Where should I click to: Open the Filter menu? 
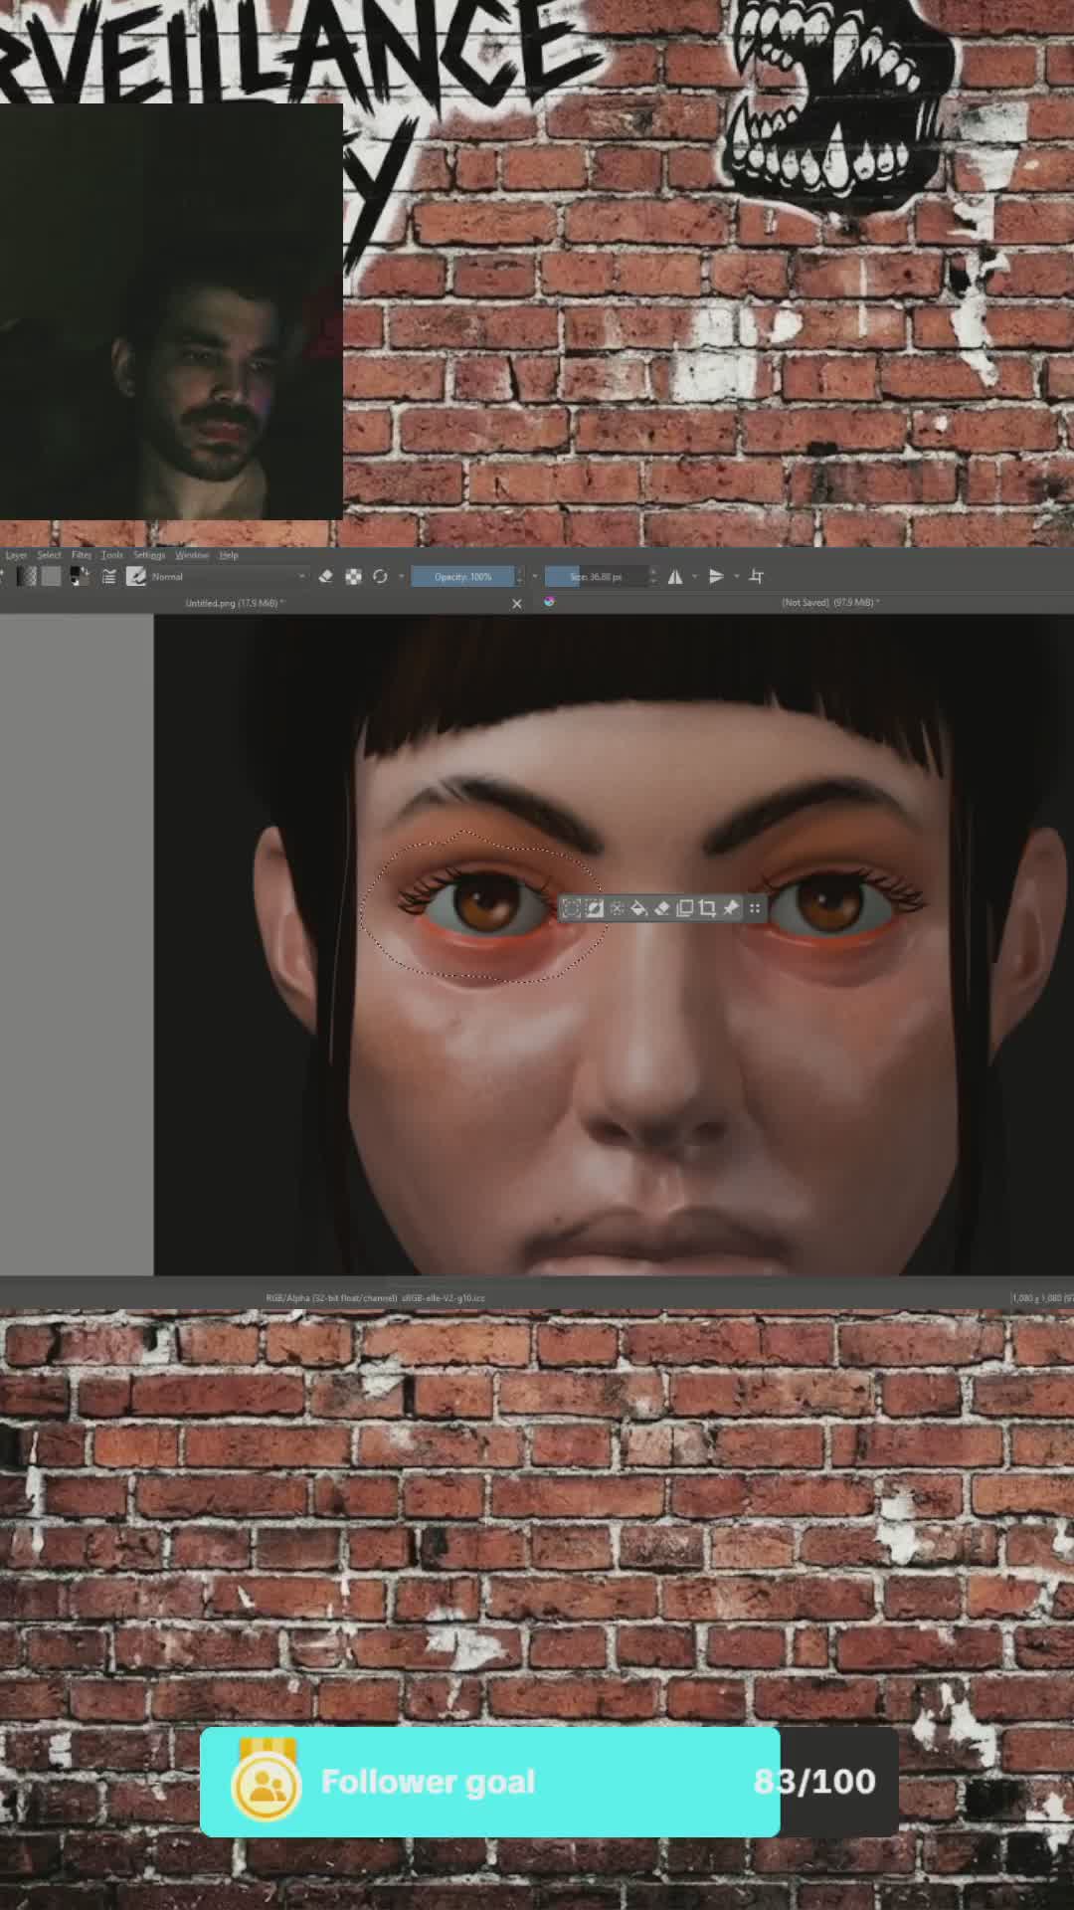pyautogui.click(x=82, y=555)
